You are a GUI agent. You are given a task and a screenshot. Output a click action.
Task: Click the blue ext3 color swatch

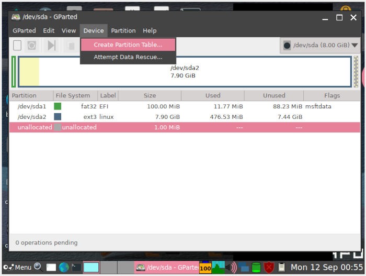pos(58,117)
